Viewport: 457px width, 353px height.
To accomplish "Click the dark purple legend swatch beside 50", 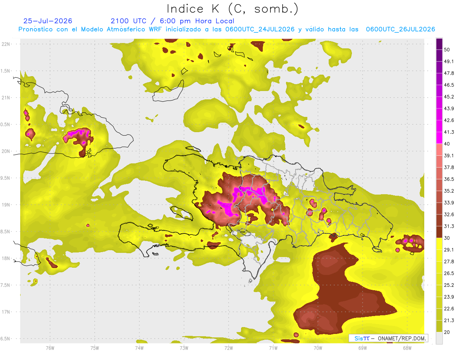I will 439,44.
